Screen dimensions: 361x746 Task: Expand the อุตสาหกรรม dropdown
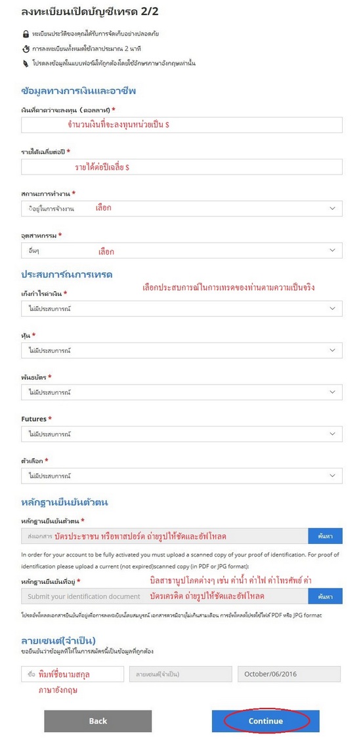(x=181, y=250)
